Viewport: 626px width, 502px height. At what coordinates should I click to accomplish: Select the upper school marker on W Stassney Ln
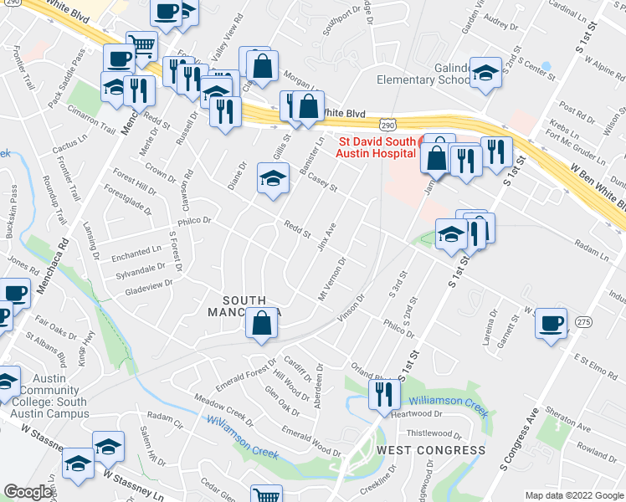108,449
